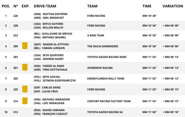Click car number 213 in last row
Image resolution: width=185 pixels, height=117 pixels.
click(x=16, y=112)
